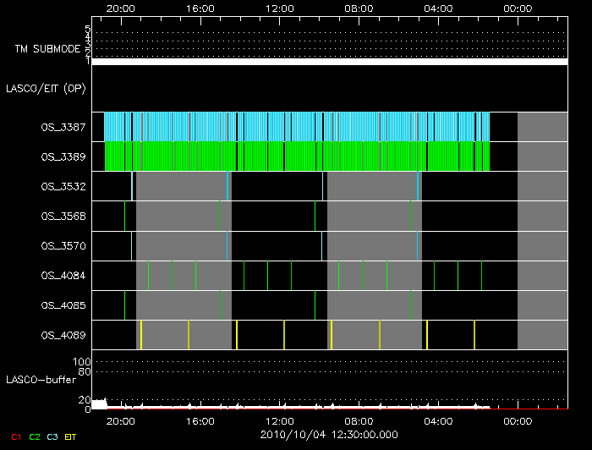Screen dimensions: 592x450
Task: Click the last yellow marker in OS_4089 row
Action: coord(474,335)
